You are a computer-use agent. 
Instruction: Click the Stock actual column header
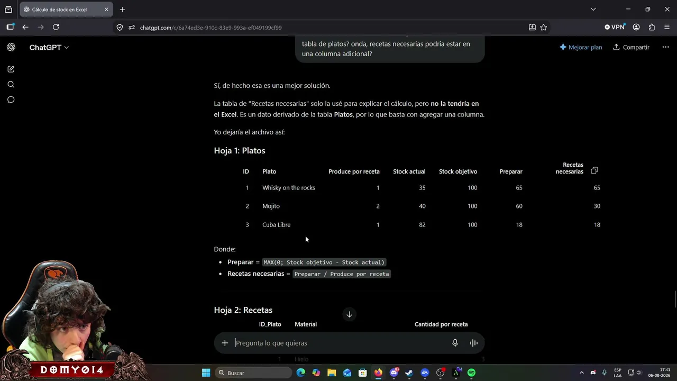[x=409, y=171]
